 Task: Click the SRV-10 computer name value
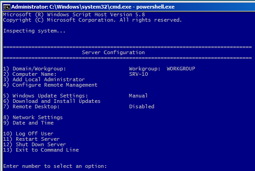tap(139, 74)
